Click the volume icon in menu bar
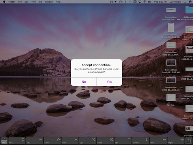The width and height of the screenshot is (193, 145). point(116,2)
